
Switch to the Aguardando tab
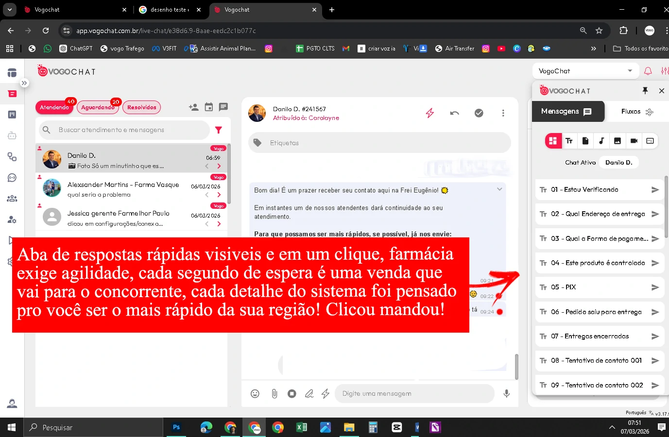pos(98,107)
